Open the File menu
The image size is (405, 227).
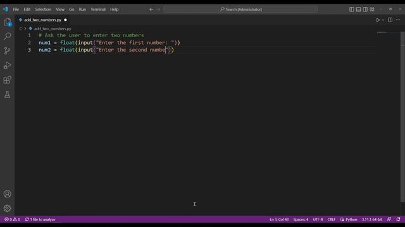click(16, 9)
